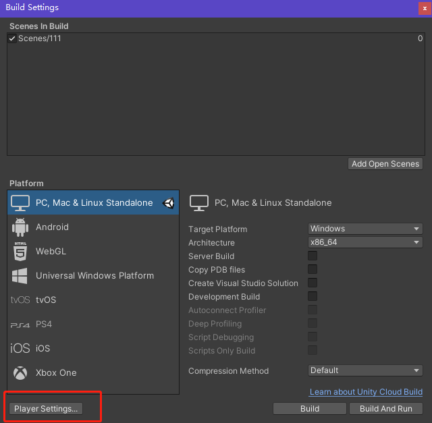Click the Platform section heading
Viewport: 432px width, 423px height.
tap(26, 184)
